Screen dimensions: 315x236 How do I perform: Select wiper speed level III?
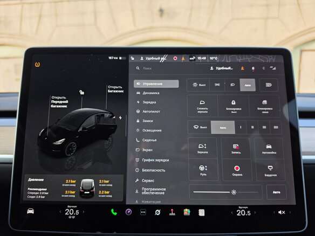point(264,127)
